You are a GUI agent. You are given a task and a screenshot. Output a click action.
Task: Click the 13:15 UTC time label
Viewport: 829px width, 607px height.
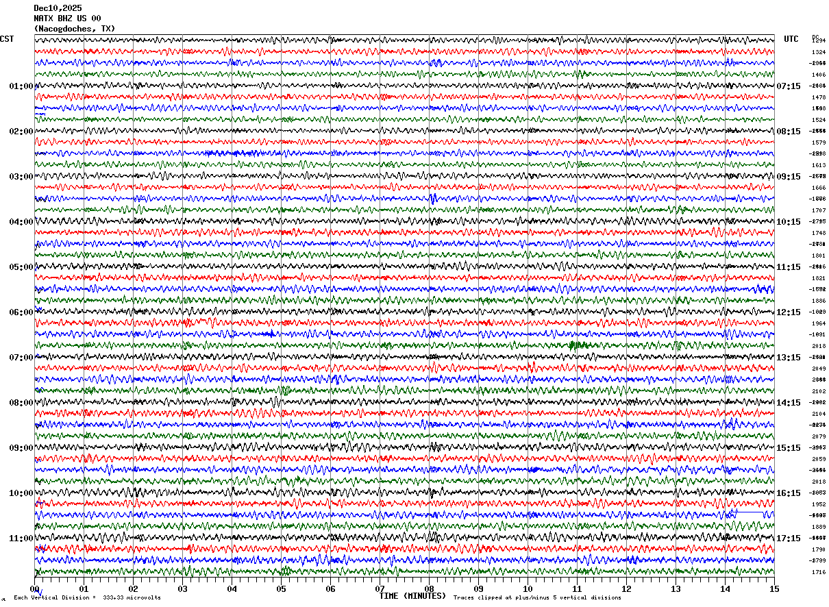pyautogui.click(x=789, y=358)
